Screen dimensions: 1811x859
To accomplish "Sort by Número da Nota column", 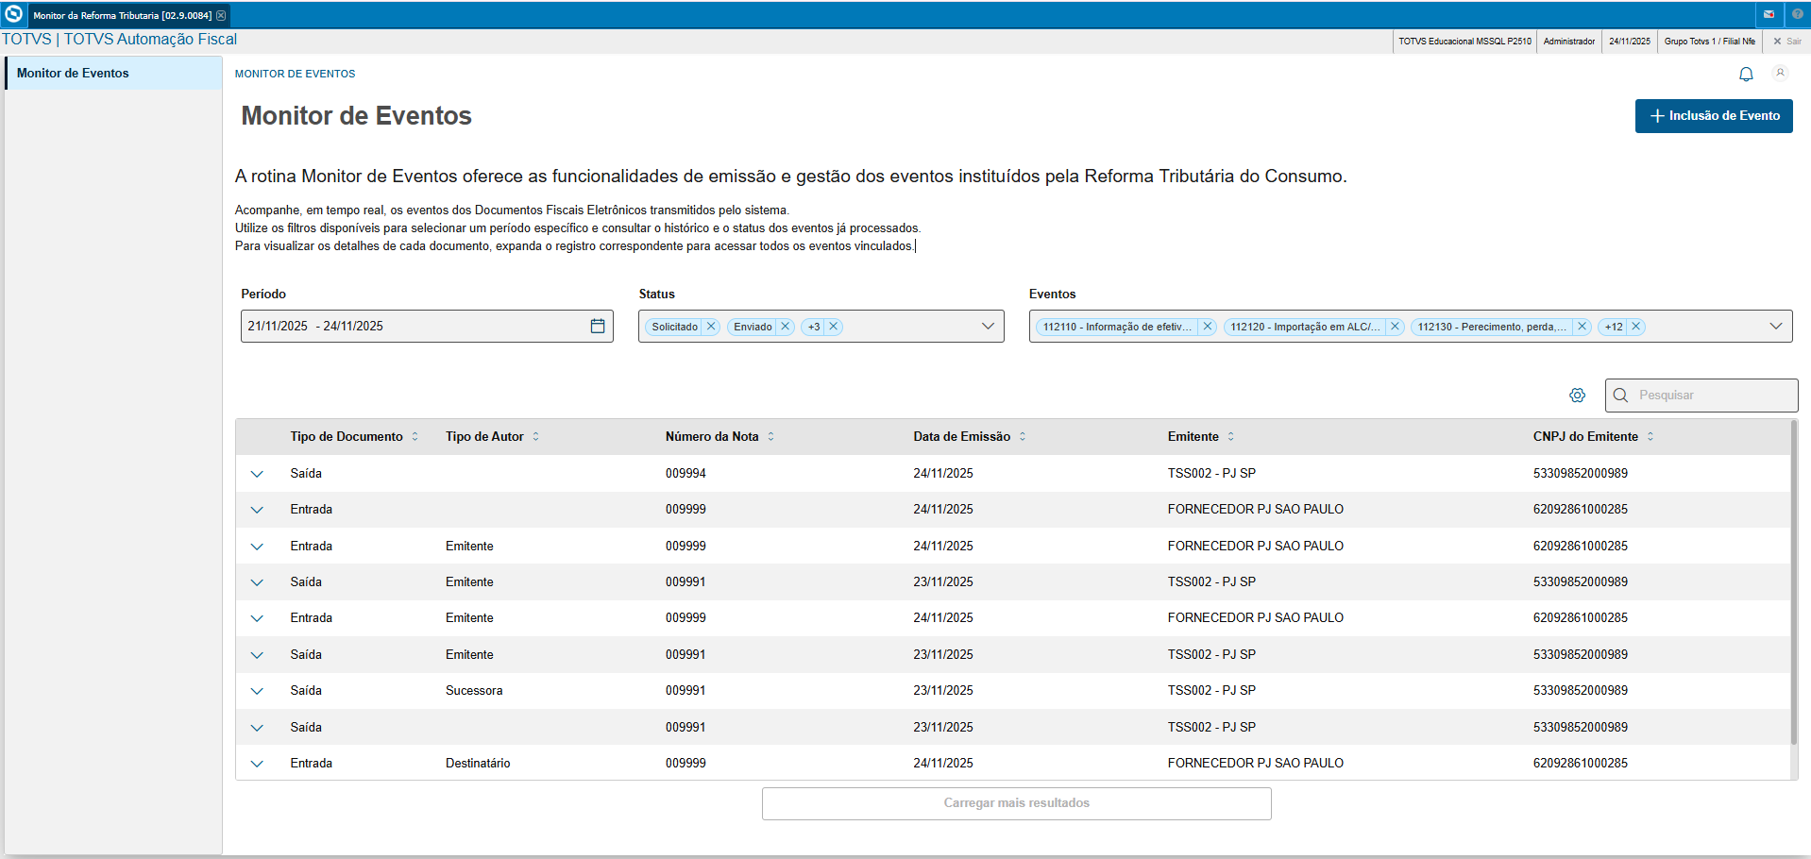I will (770, 437).
